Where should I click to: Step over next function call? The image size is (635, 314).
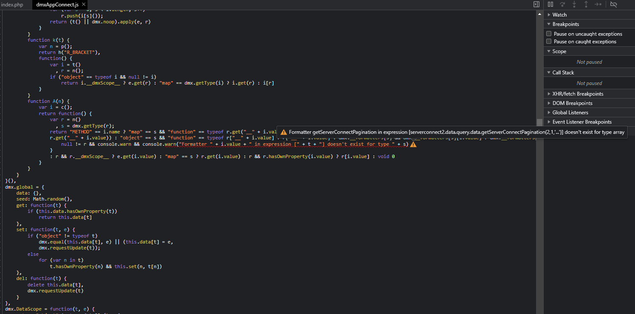(x=562, y=4)
